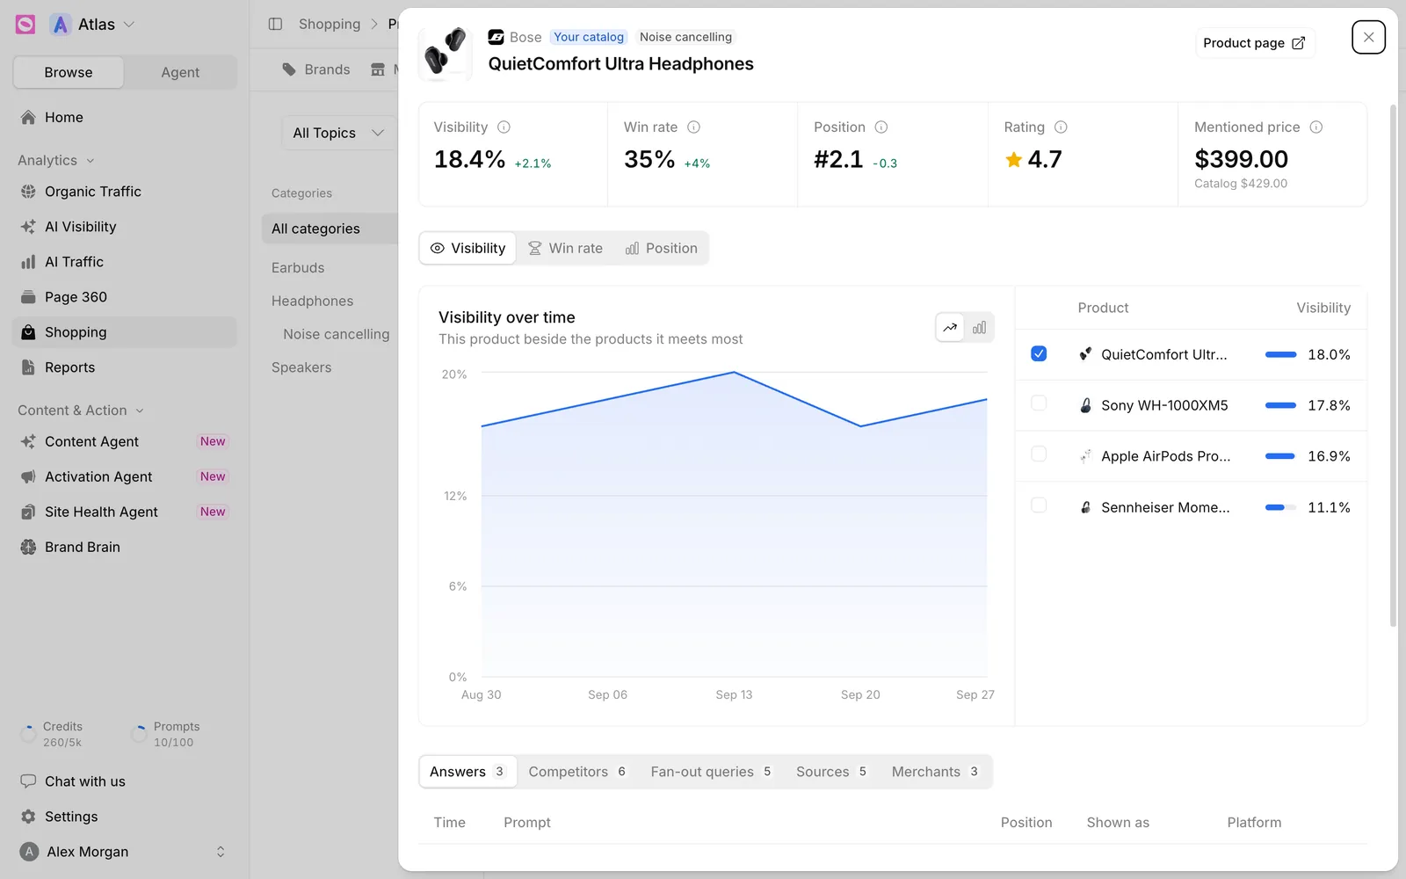Open Home in the sidebar
The height and width of the screenshot is (879, 1406).
pyautogui.click(x=125, y=118)
